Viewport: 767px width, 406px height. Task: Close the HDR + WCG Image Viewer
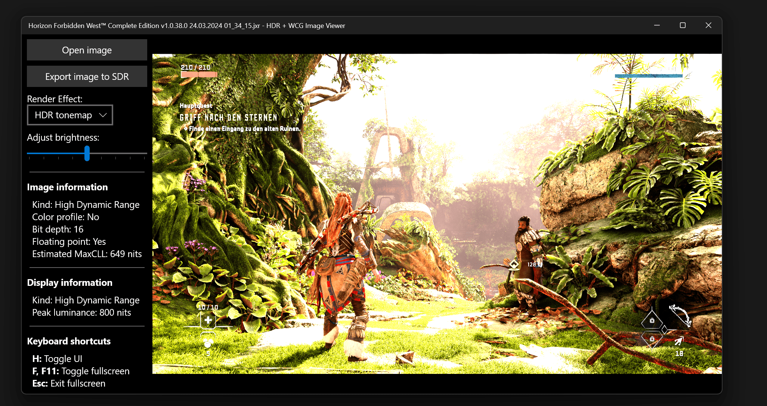coord(708,25)
